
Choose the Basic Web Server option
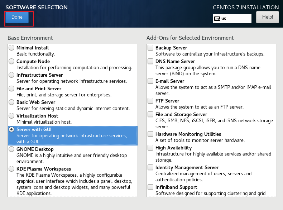[x=11, y=102]
